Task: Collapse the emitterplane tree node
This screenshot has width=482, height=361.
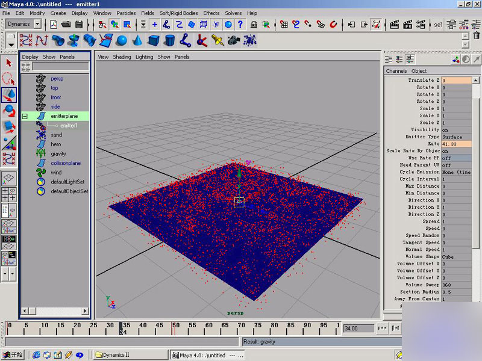Action: pos(25,116)
